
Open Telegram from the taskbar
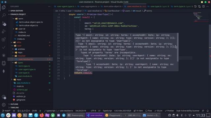point(64,115)
